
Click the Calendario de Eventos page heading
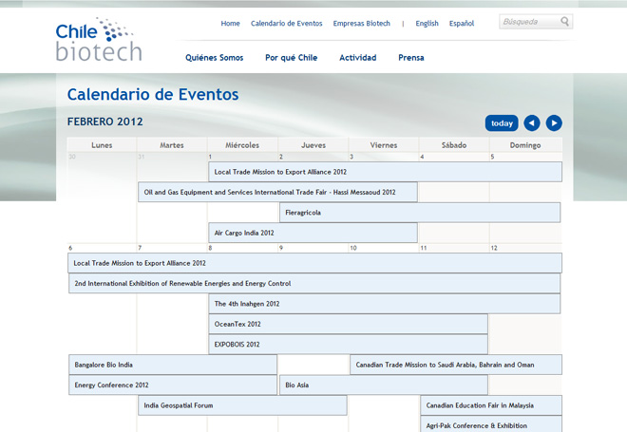[x=153, y=95]
